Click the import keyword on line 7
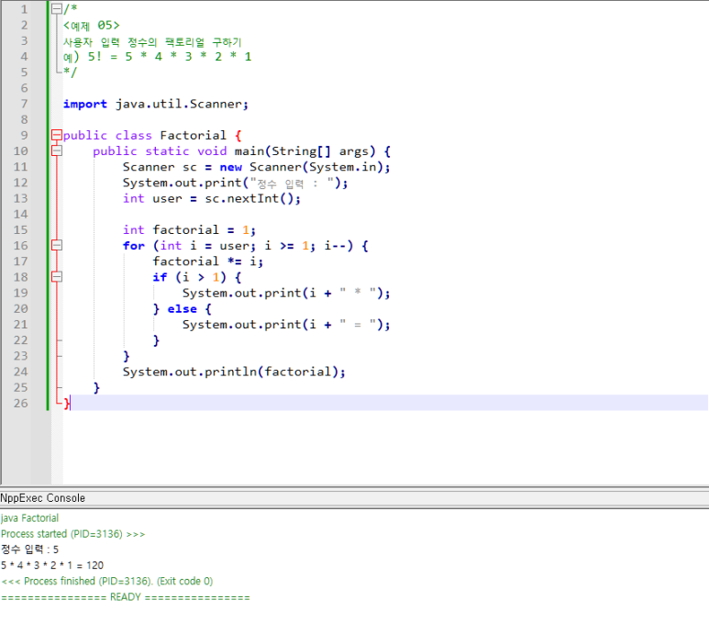Viewport: 709px width, 622px height. (85, 104)
